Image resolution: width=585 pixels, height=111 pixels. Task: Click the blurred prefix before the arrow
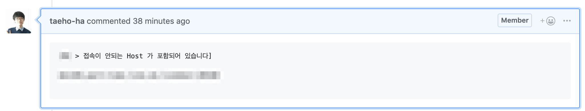coord(65,55)
